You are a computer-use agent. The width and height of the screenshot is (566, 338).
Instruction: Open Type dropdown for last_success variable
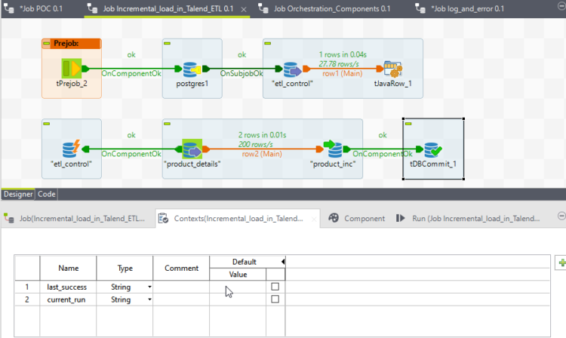click(149, 287)
